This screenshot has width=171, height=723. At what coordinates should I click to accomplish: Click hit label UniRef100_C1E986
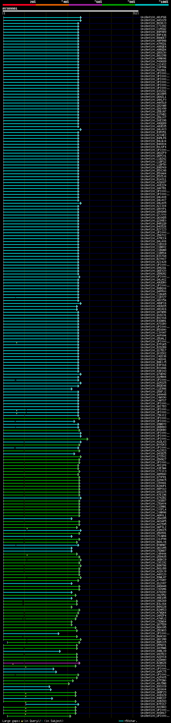(x=153, y=389)
